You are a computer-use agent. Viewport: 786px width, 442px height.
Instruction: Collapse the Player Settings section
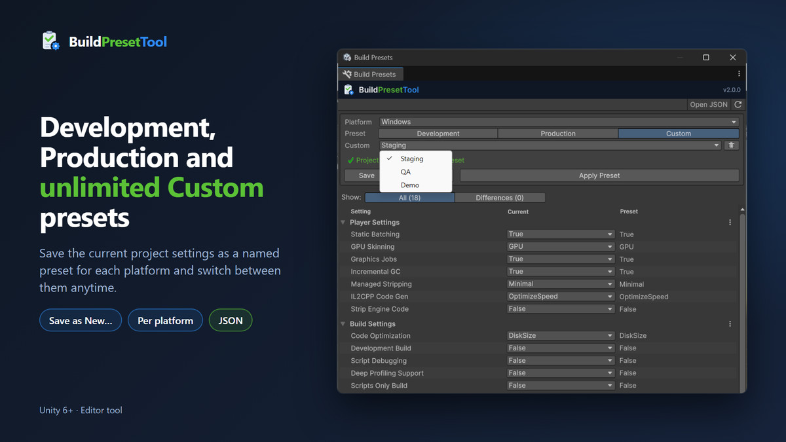343,223
